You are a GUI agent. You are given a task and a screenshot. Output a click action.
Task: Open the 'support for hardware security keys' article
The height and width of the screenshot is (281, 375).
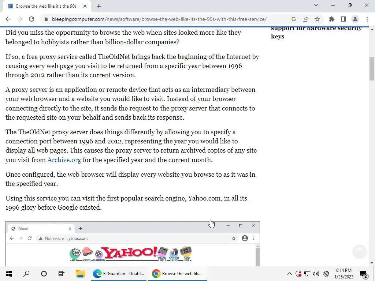point(316,32)
